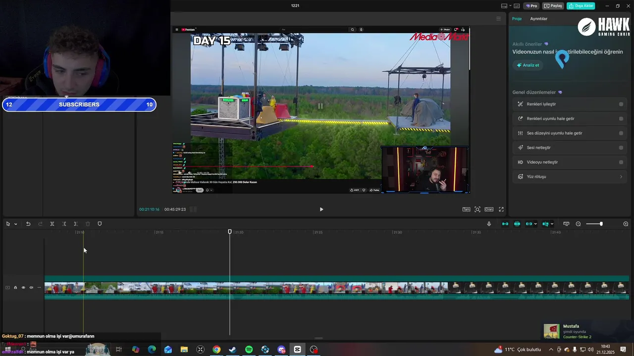Select the 00:21:10:16 current timecode
The image size is (634, 356).
click(x=149, y=209)
